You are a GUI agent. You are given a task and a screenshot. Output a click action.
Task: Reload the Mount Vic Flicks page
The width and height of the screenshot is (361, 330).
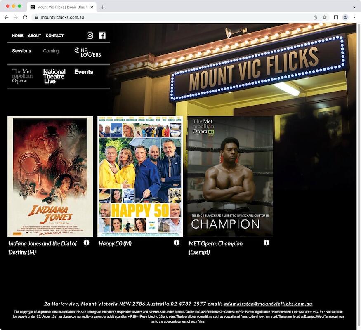pyautogui.click(x=25, y=17)
